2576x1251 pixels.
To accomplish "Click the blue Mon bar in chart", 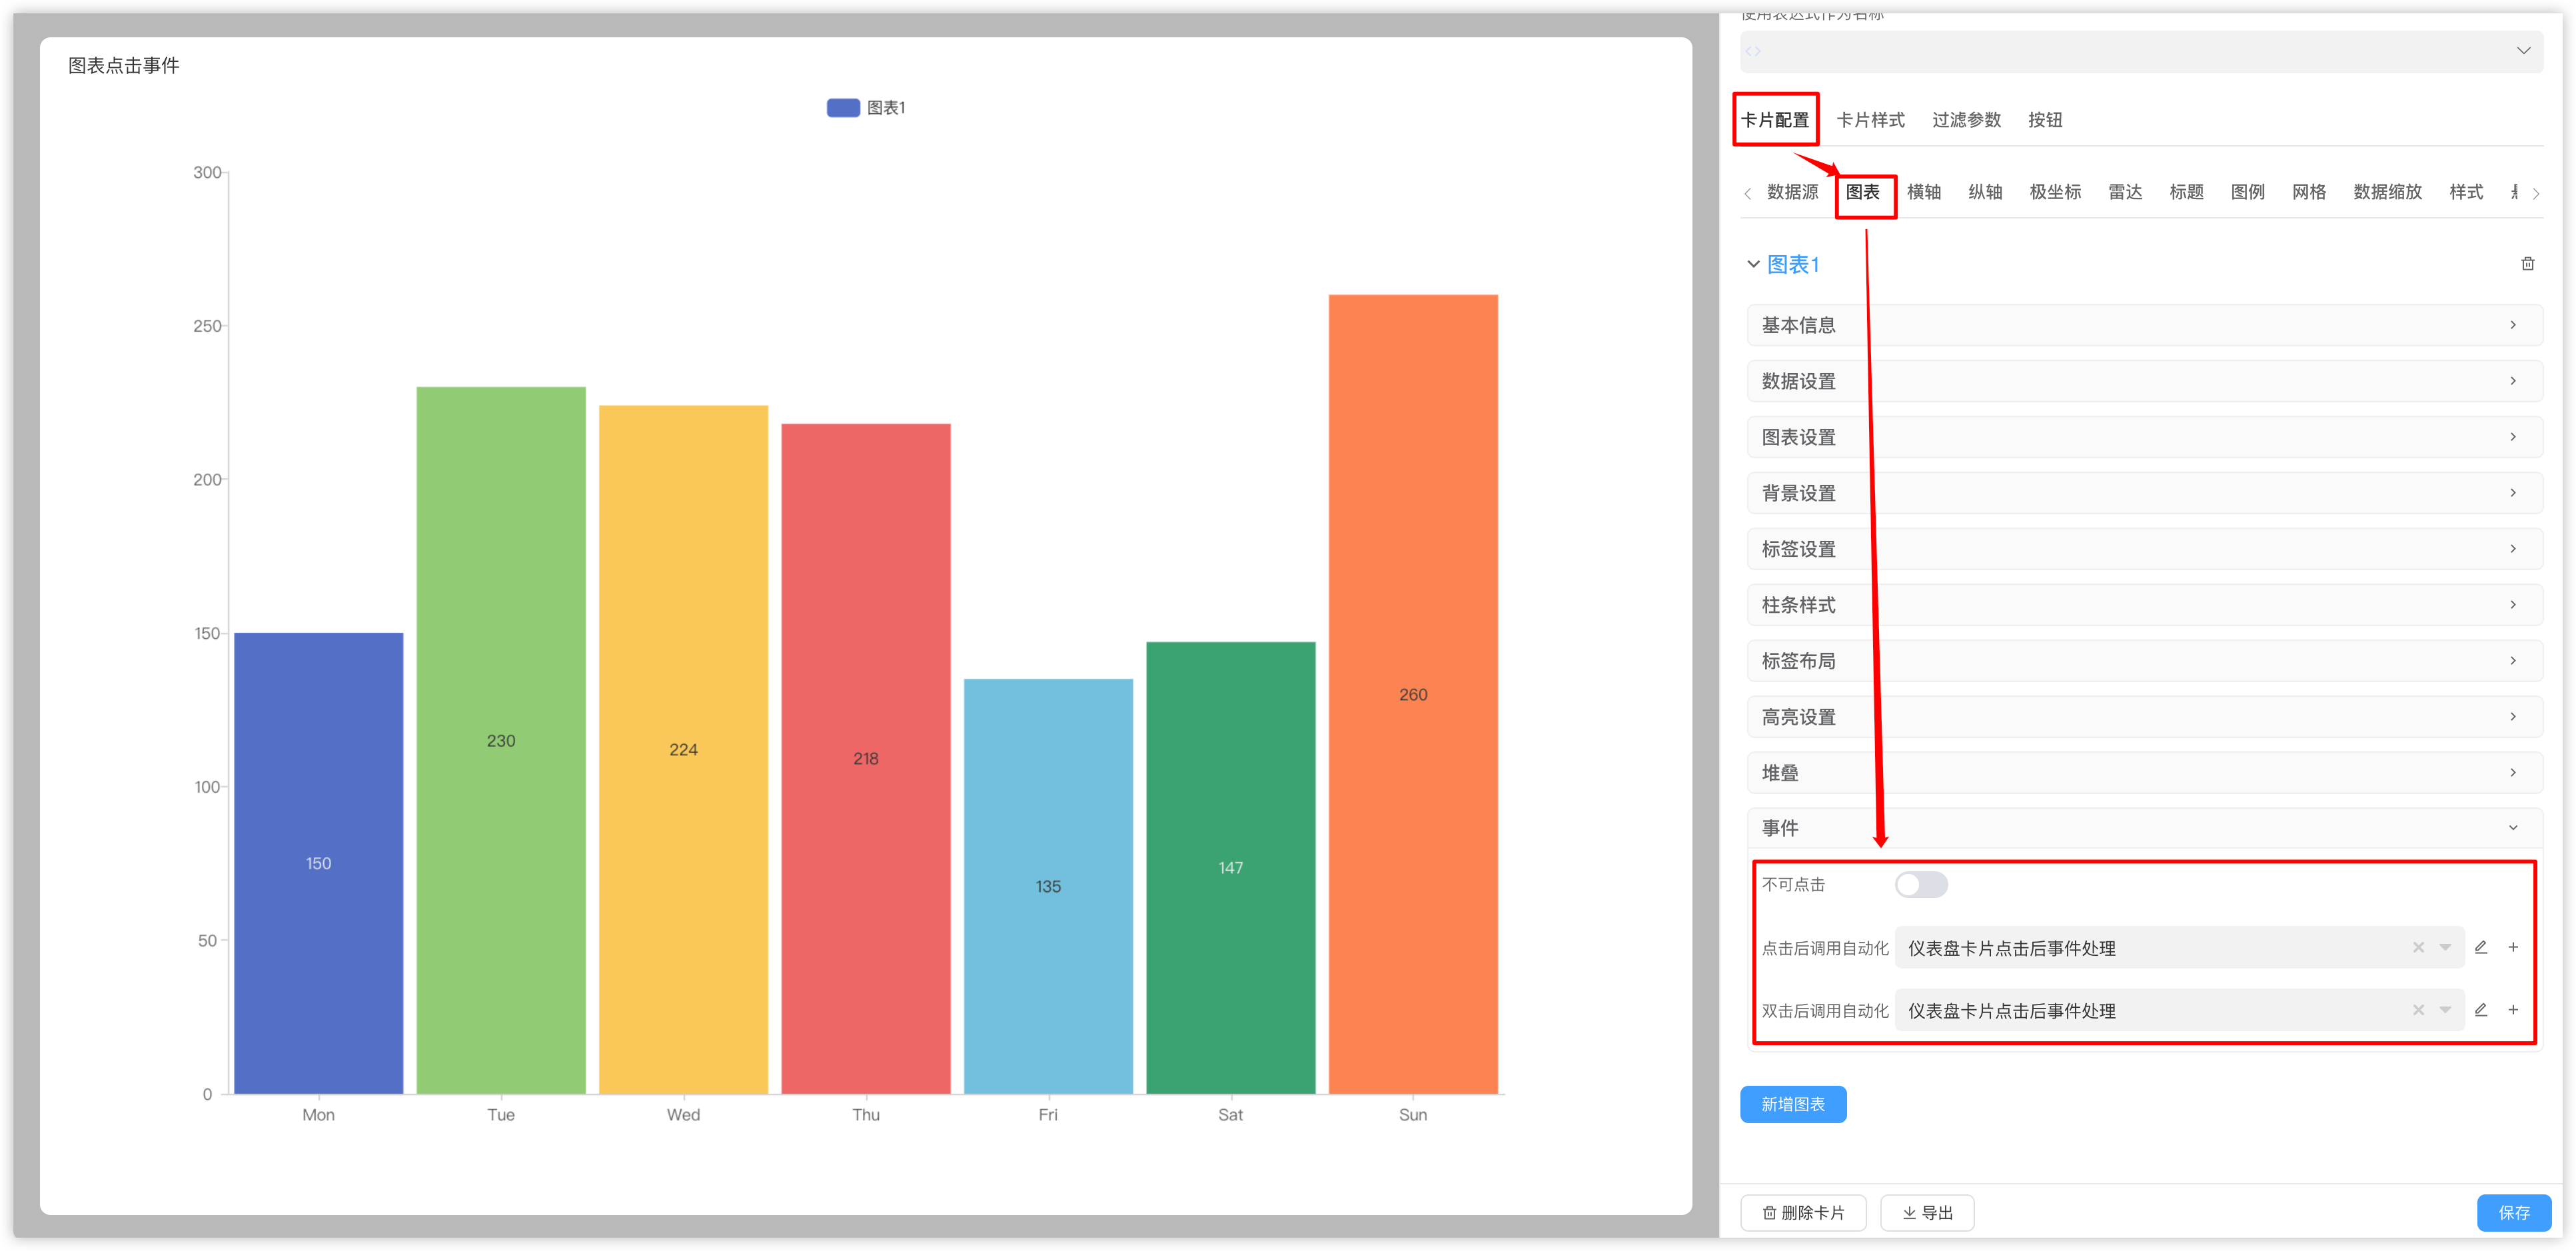I will (x=318, y=863).
